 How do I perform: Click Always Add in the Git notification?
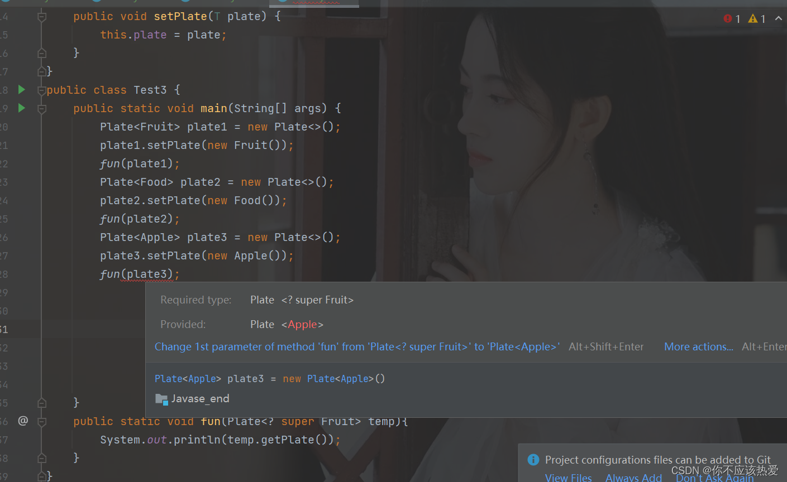633,477
